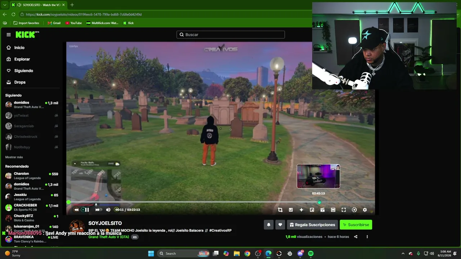The image size is (461, 259).
Task: Open Explorar in the sidebar
Action: pyautogui.click(x=18, y=59)
